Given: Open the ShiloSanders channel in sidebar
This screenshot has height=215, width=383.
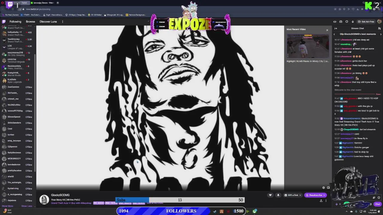Looking at the screenshot, I should (x=17, y=123).
